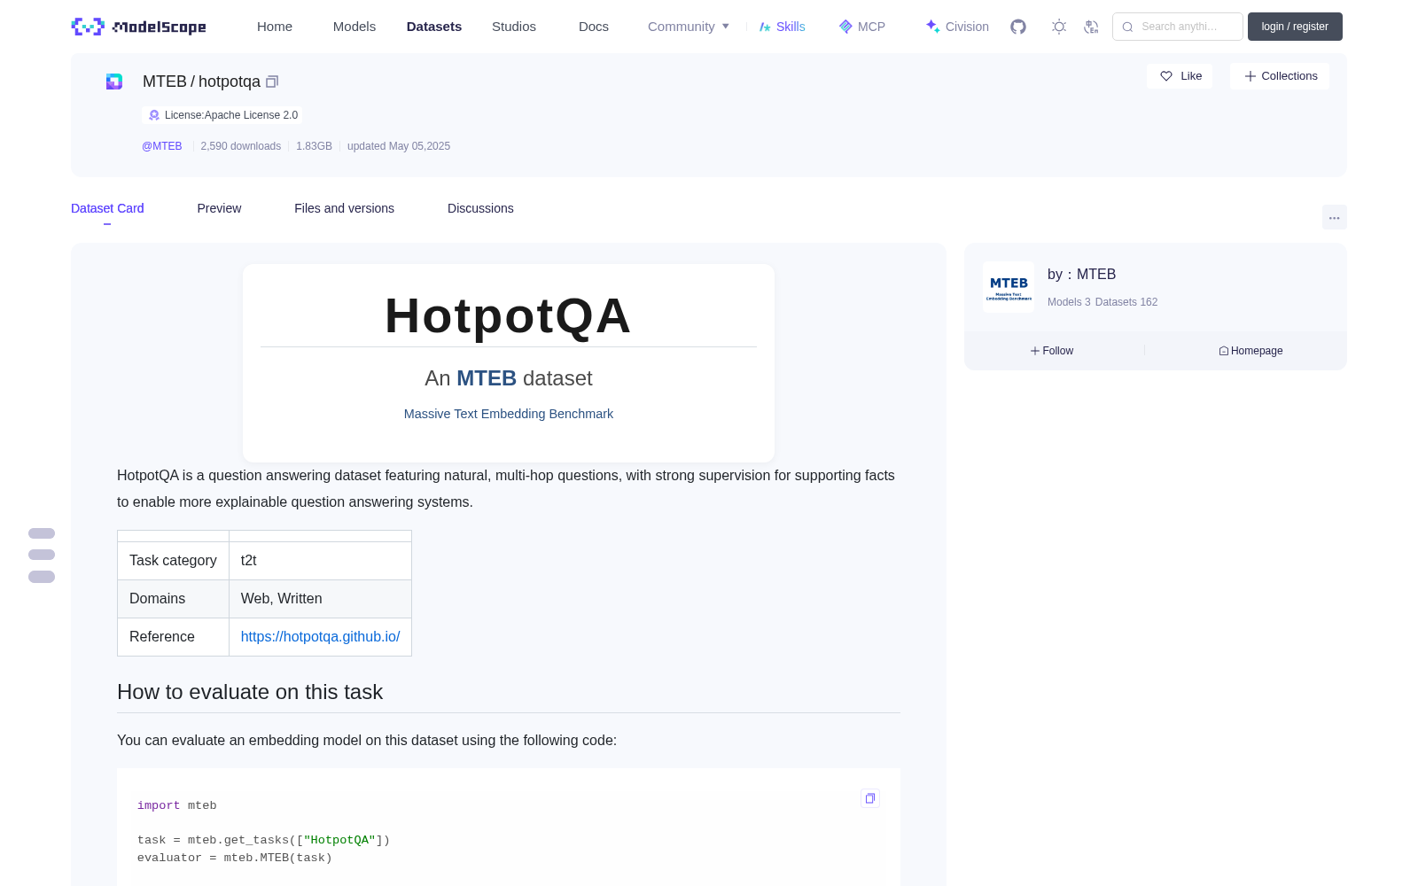Open the hotpotqa.github.io reference link

pos(320,636)
